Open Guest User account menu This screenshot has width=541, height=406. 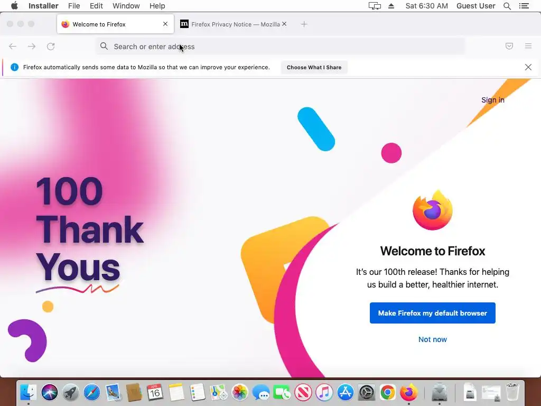point(476,6)
